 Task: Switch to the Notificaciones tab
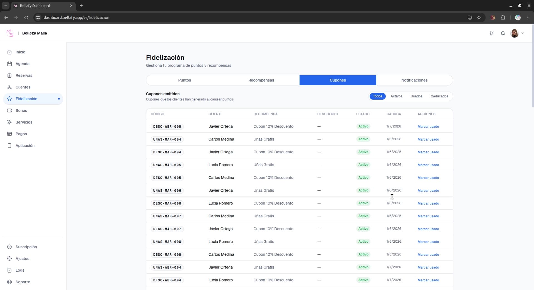coord(414,80)
